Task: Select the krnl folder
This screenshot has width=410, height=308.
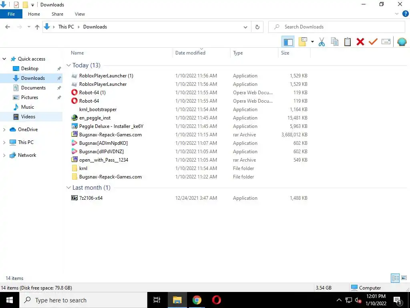Action: [x=83, y=168]
